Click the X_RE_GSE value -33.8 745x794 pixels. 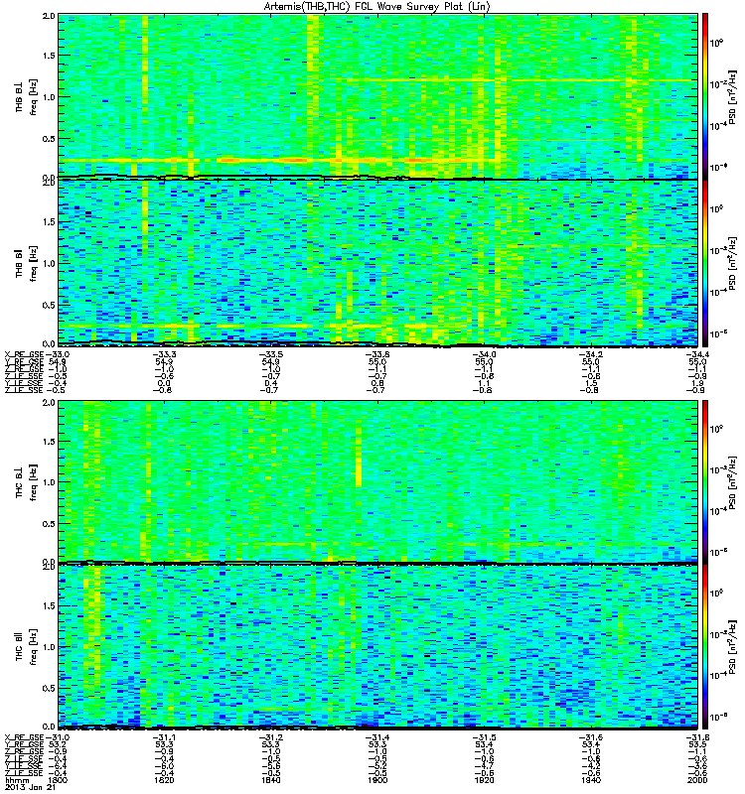377,354
